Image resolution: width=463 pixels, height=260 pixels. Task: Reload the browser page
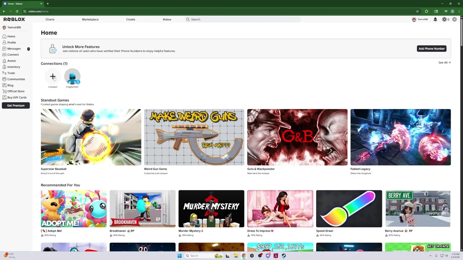point(17,12)
